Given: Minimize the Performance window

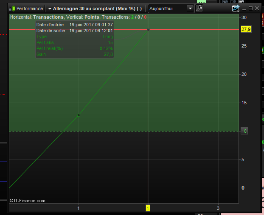Looking at the screenshot, I should pos(244,9).
